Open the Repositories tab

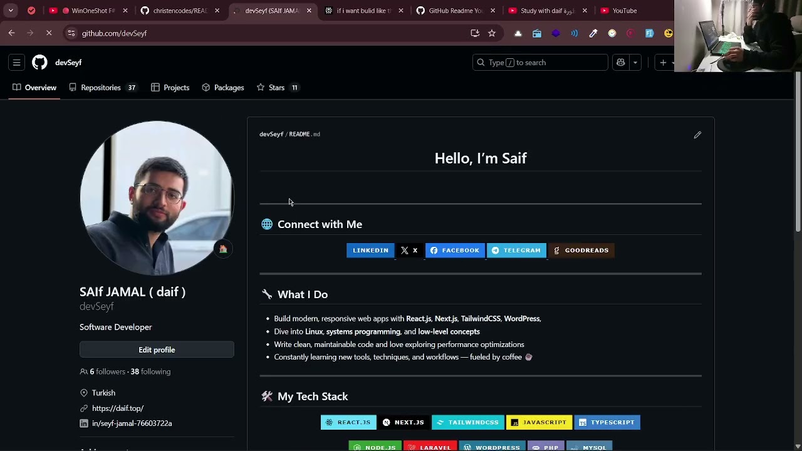click(x=103, y=88)
